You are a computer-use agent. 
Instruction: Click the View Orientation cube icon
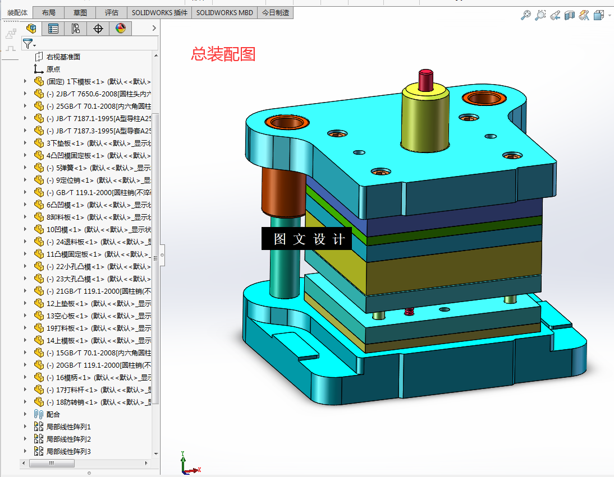click(598, 15)
